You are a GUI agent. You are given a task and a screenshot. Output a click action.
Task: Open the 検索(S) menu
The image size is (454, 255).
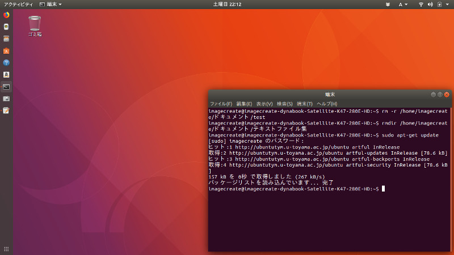(284, 104)
